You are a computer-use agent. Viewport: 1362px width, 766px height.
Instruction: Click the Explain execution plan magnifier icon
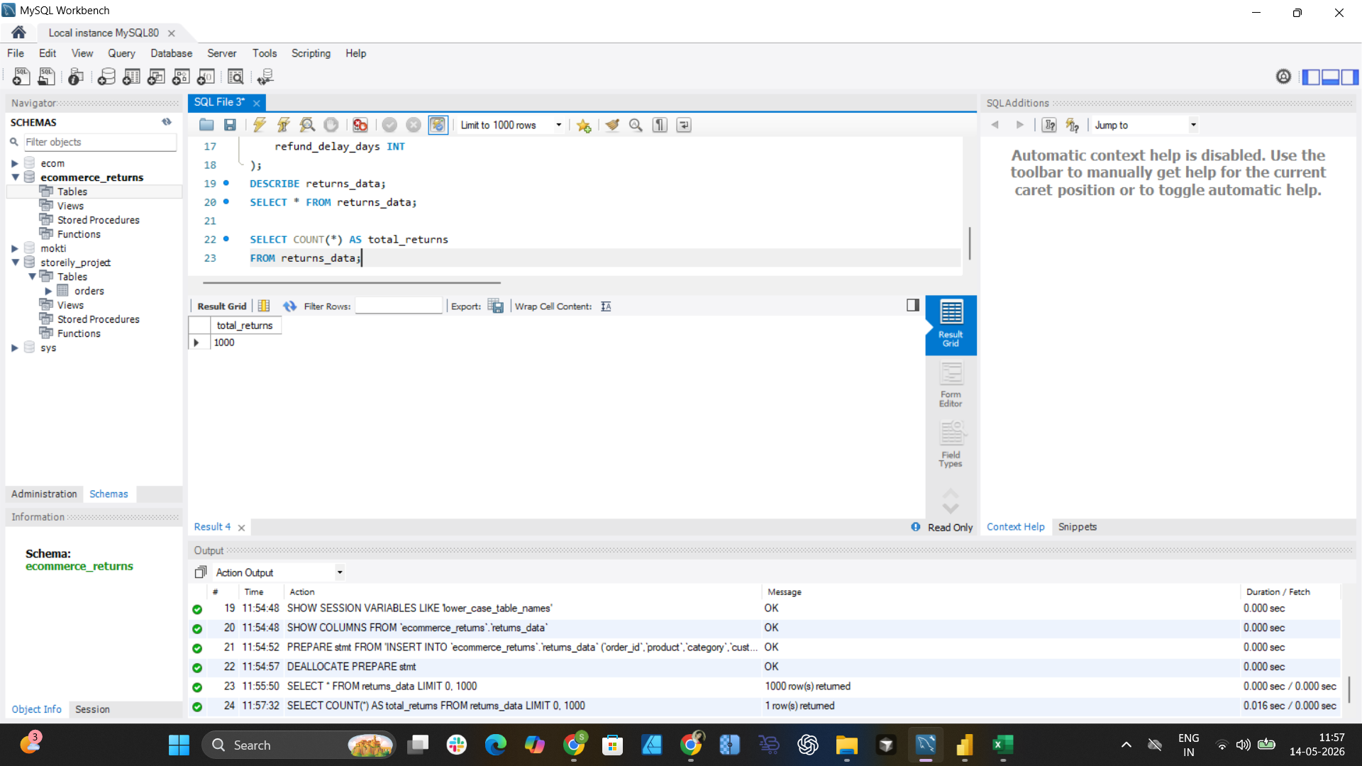pyautogui.click(x=307, y=125)
